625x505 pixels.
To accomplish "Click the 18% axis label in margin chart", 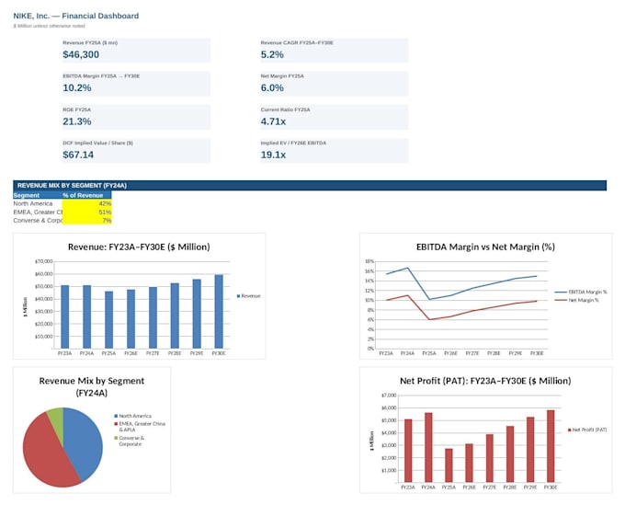I will pyautogui.click(x=369, y=261).
